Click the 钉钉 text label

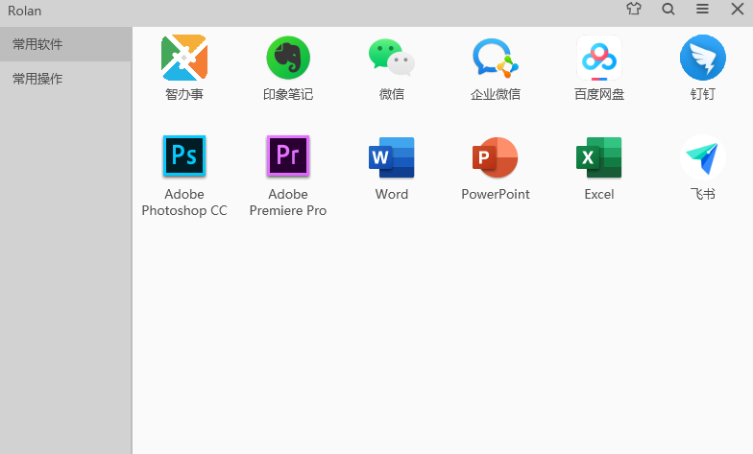pyautogui.click(x=703, y=94)
